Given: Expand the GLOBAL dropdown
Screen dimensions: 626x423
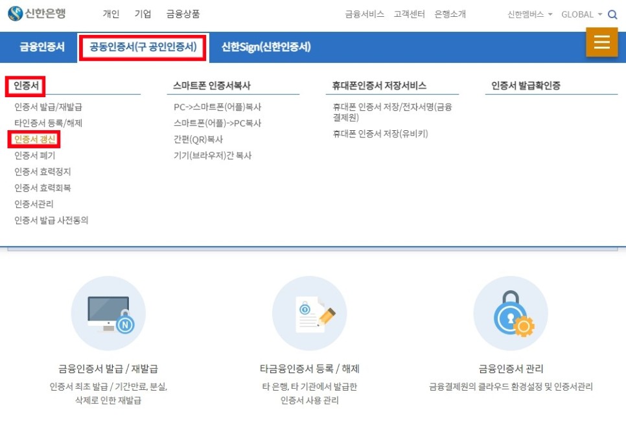Looking at the screenshot, I should coord(582,14).
